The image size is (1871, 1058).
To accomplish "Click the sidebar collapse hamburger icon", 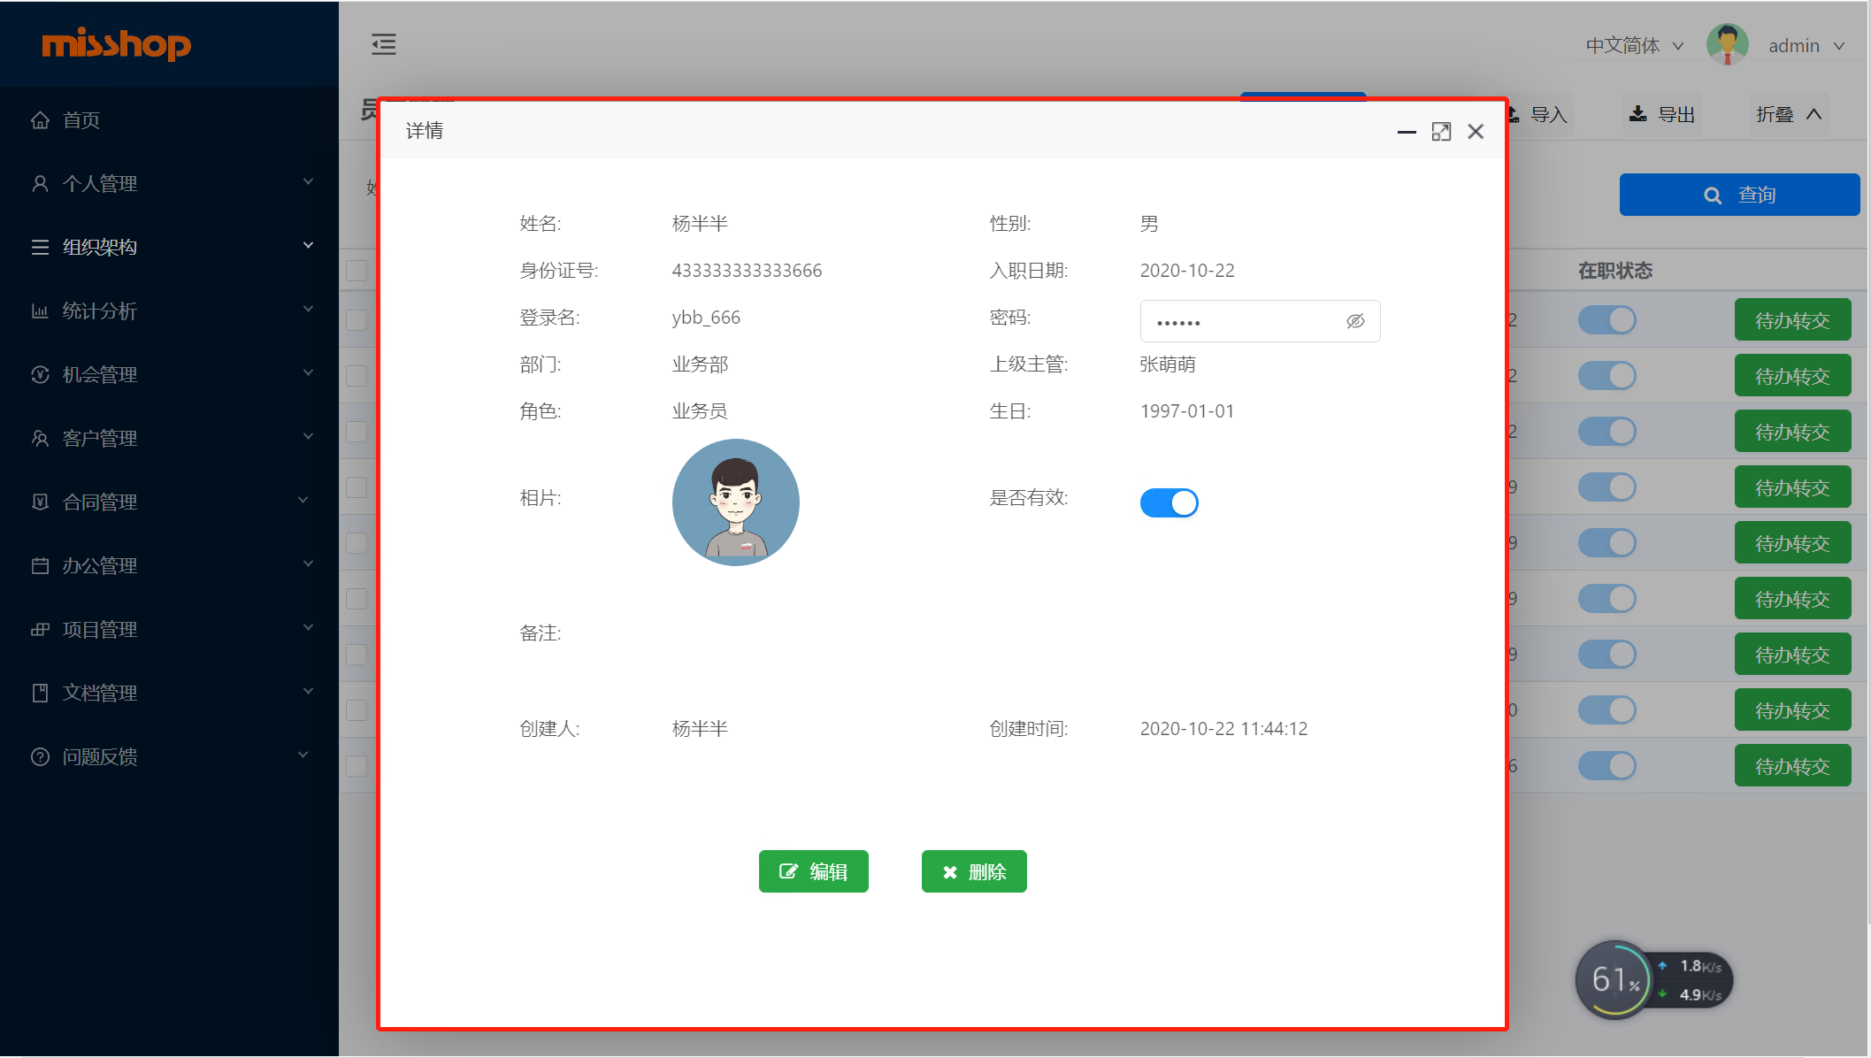I will click(383, 44).
